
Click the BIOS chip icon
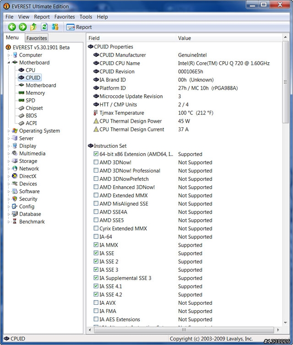point(22,115)
